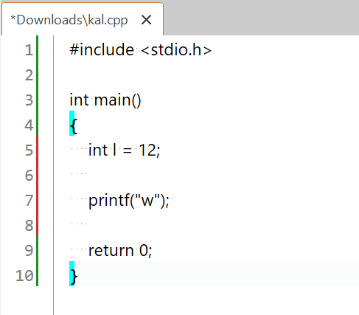Viewport: 359px width, 315px height.
Task: Click line number 1 in gutter
Action: (x=29, y=50)
